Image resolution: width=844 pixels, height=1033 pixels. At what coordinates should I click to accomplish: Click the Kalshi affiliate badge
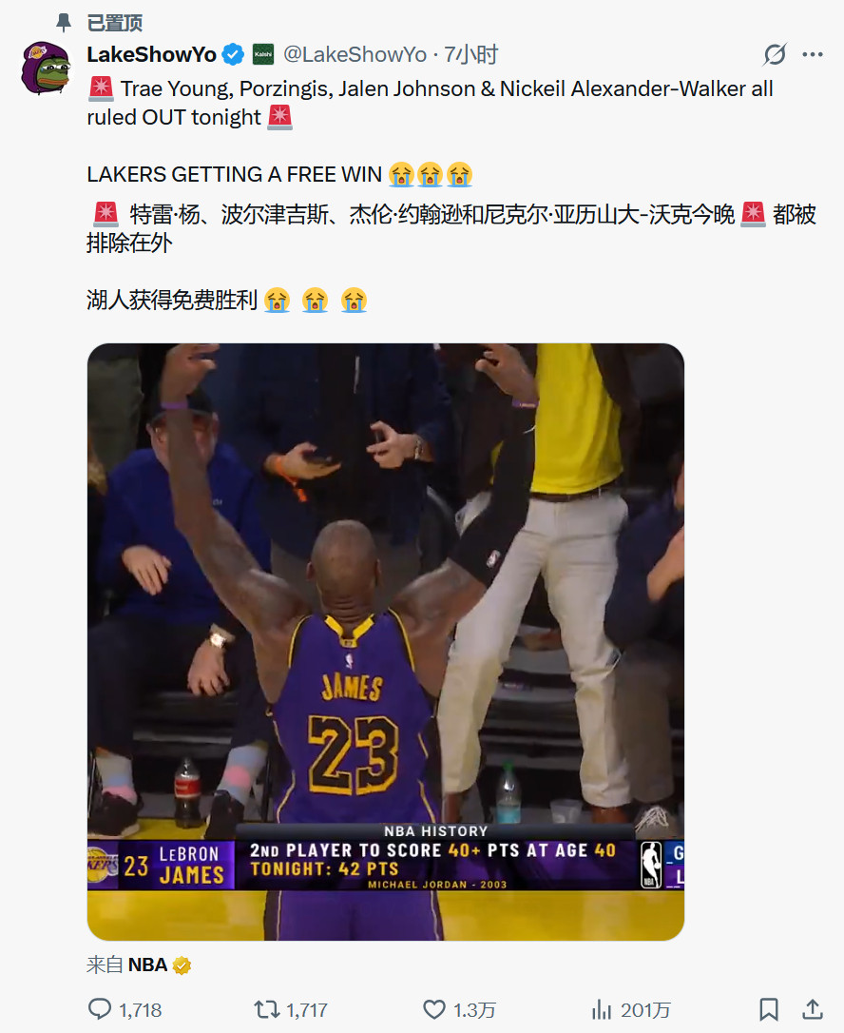coord(263,54)
